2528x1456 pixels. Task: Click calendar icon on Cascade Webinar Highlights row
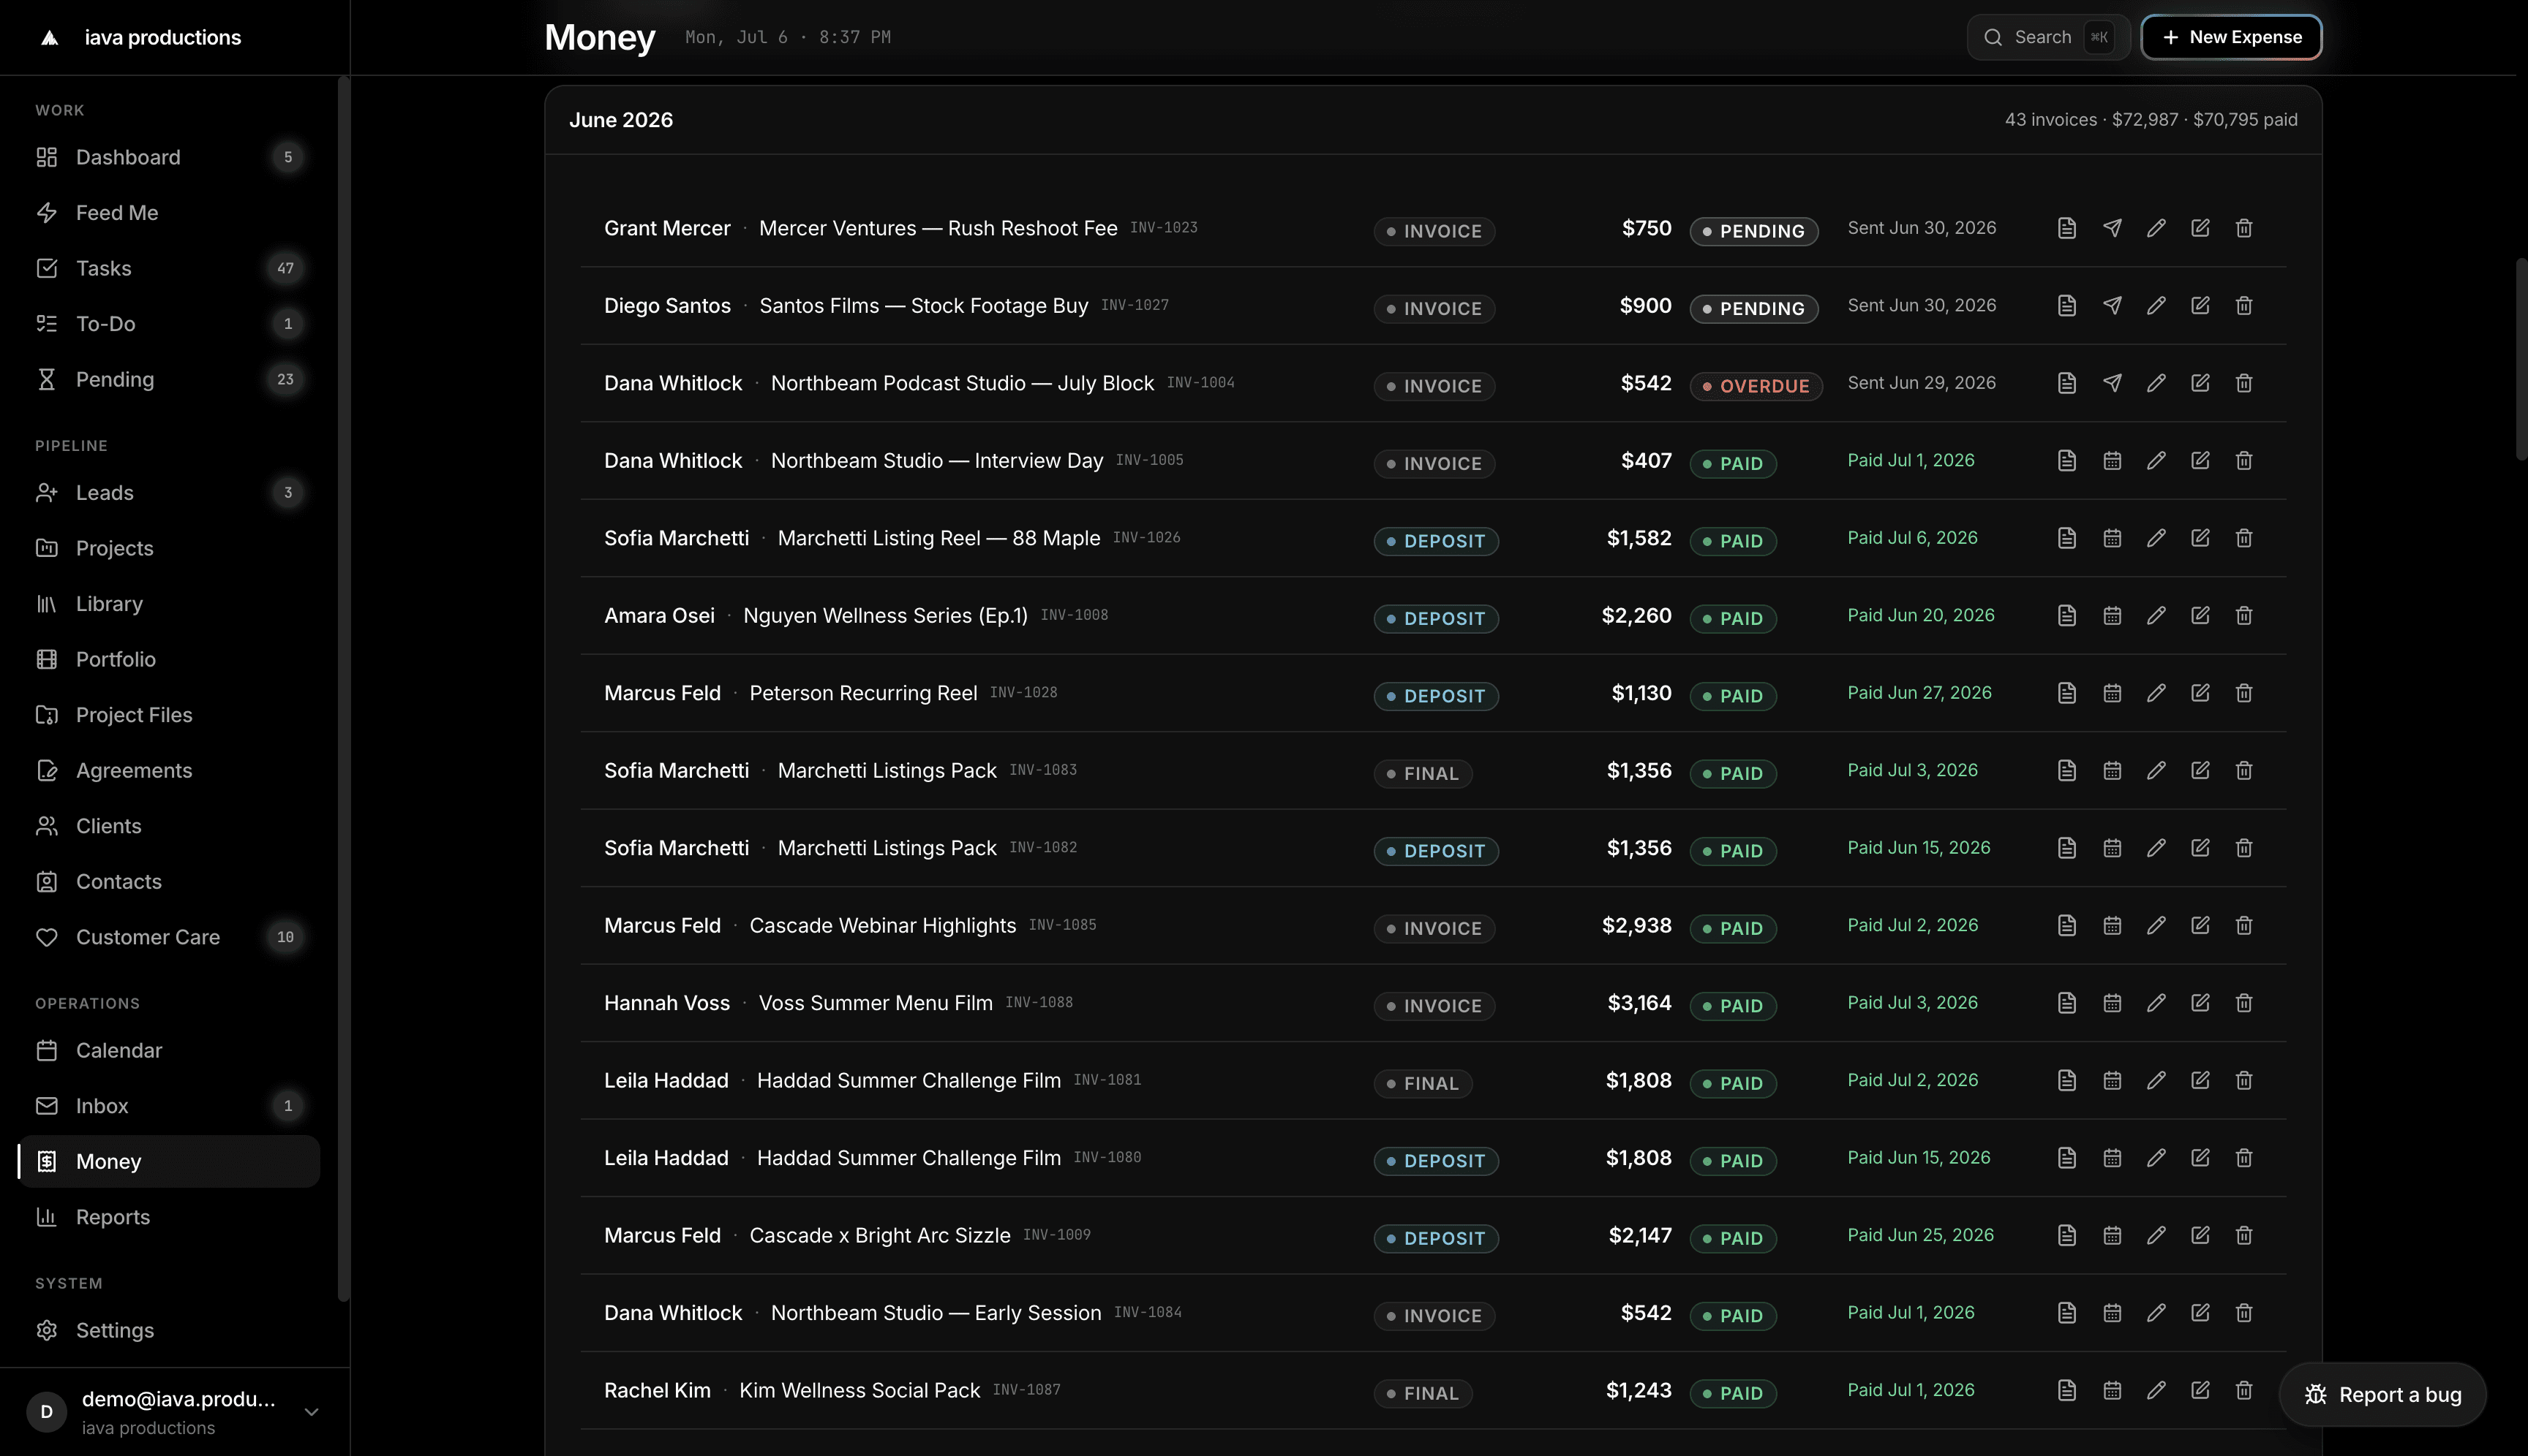click(x=2112, y=926)
